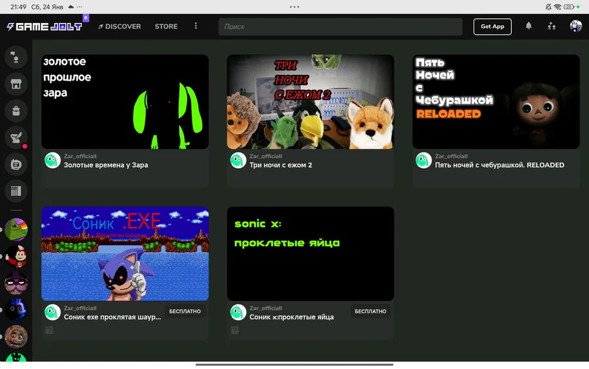This screenshot has height=369, width=589.
Task: Open the brown bear community avatar
Action: tap(16, 336)
